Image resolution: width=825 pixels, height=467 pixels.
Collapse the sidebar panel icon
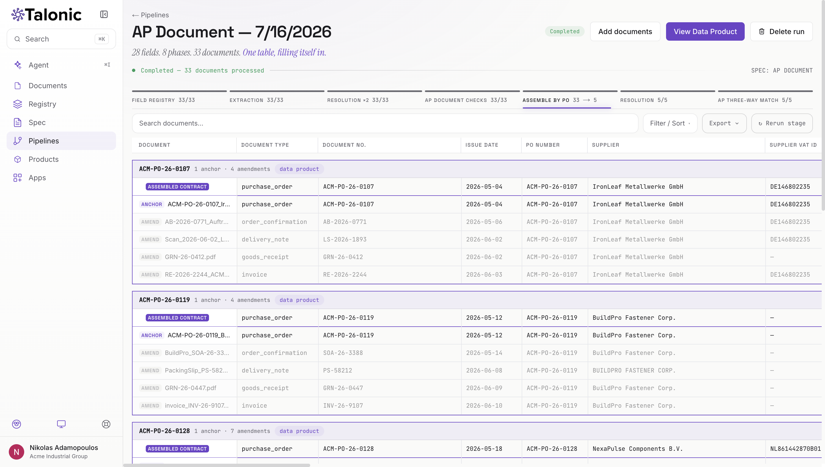pyautogui.click(x=104, y=15)
